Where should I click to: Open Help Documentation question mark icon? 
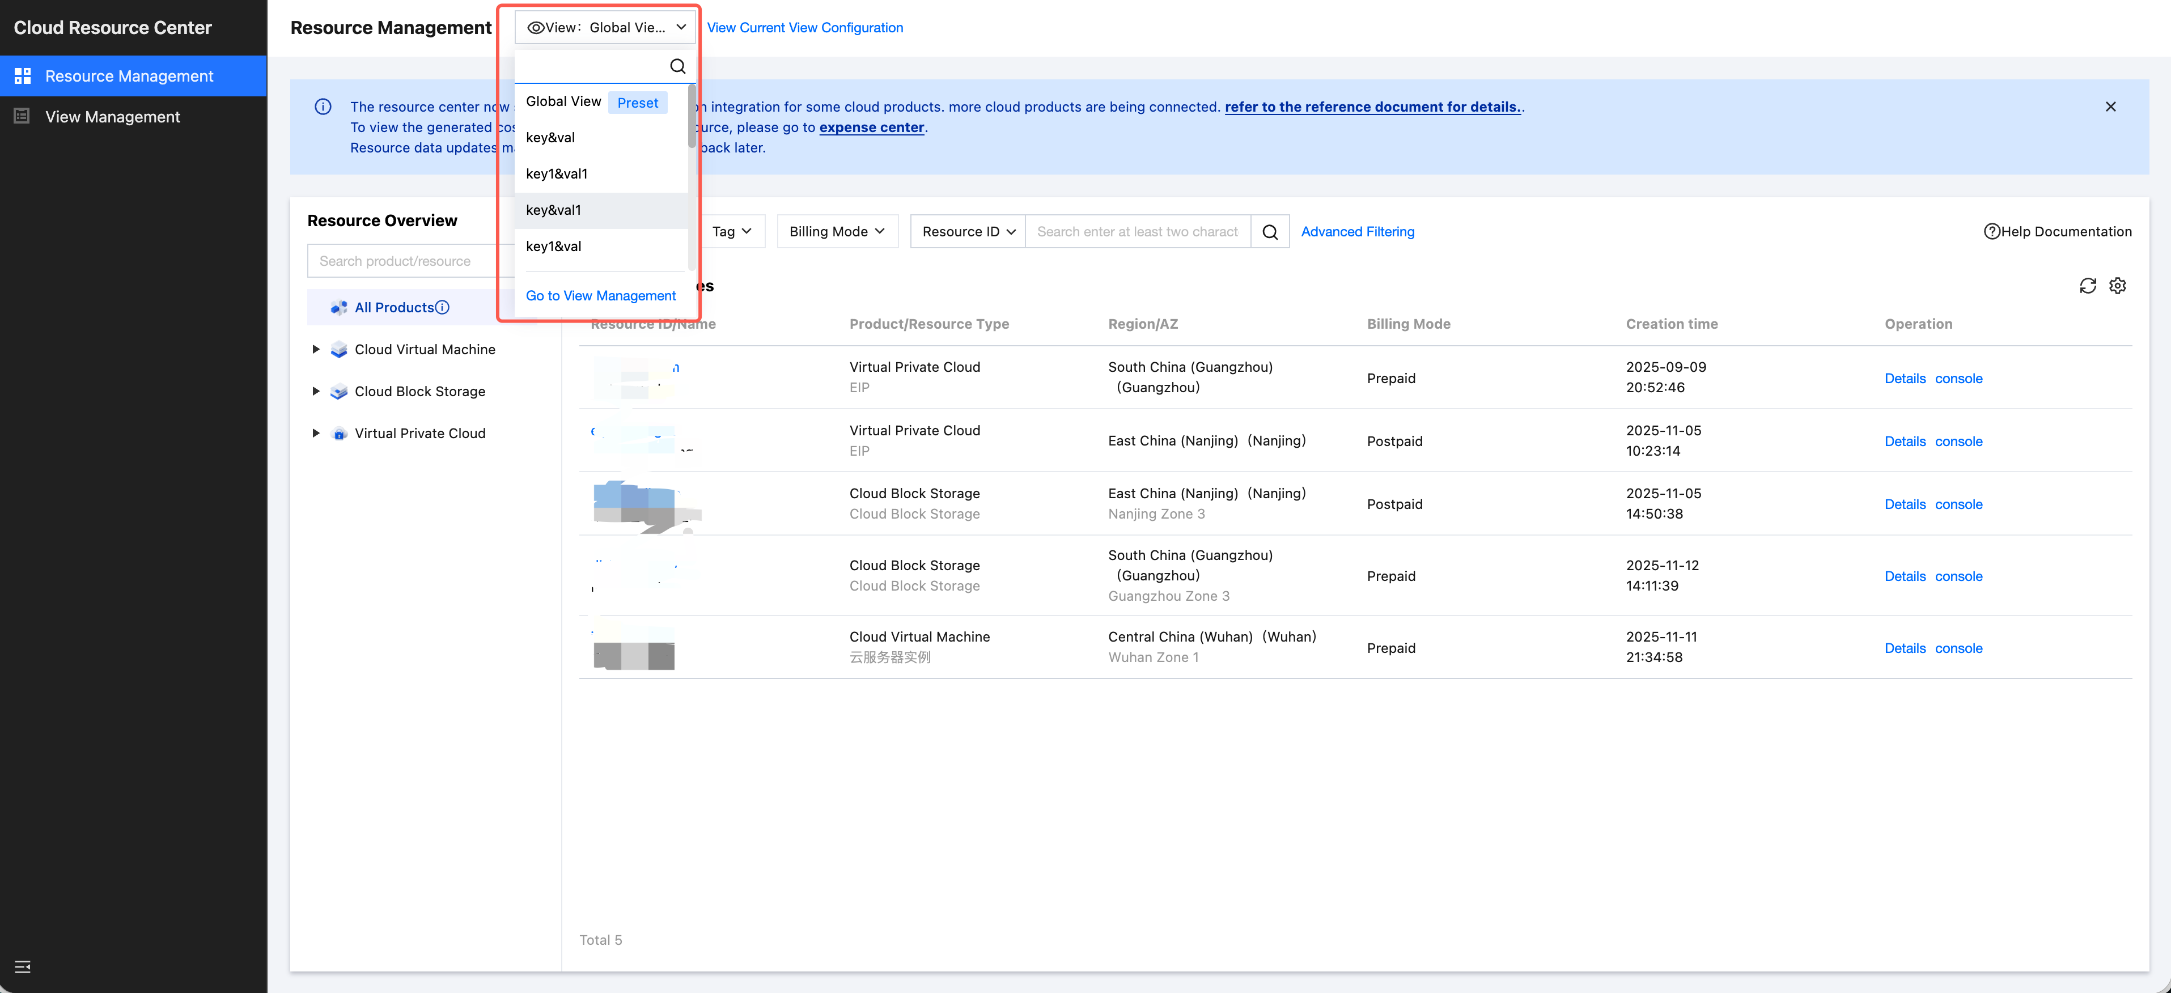point(1991,232)
